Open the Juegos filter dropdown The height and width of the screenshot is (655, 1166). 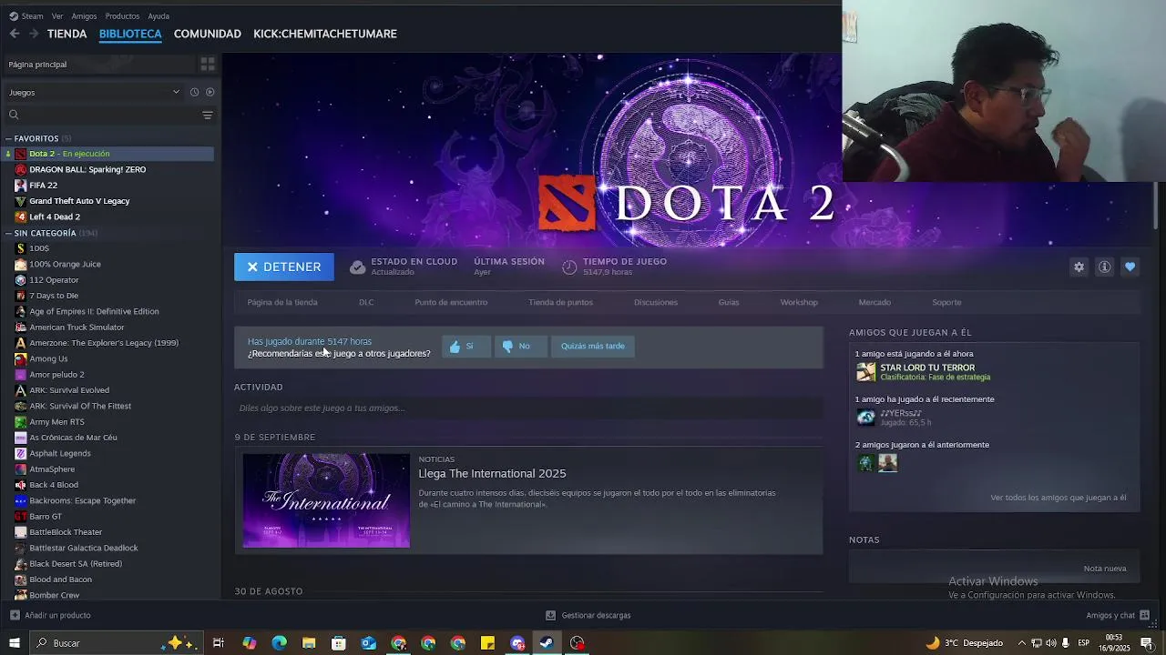click(x=94, y=92)
